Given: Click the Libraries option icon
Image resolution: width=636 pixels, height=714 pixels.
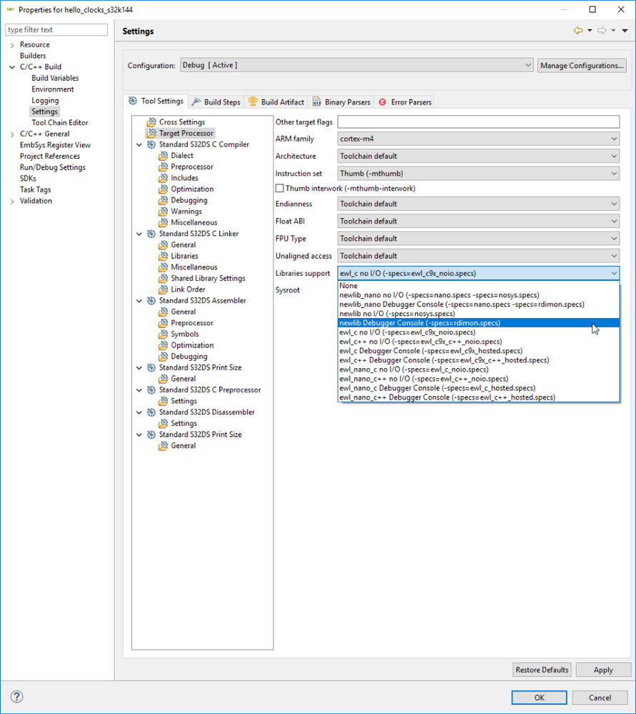Looking at the screenshot, I should 163,256.
